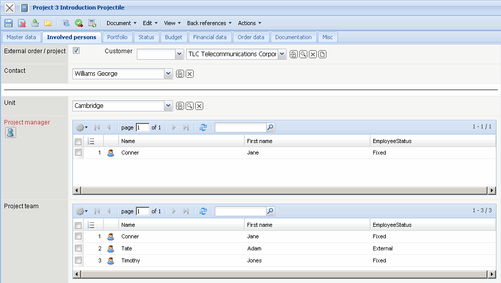
Task: Refresh the Project team table
Action: (x=203, y=211)
